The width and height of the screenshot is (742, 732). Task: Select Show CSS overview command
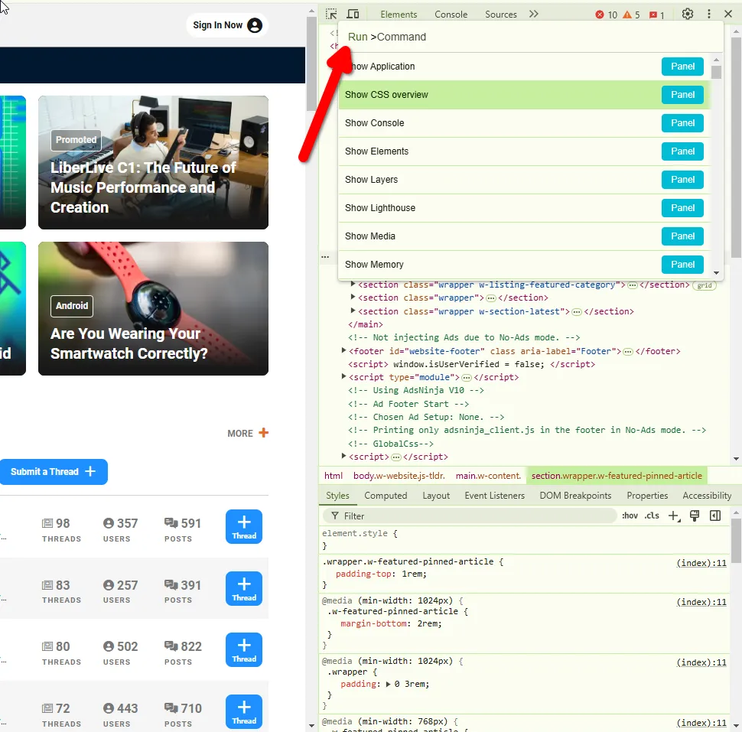point(386,95)
